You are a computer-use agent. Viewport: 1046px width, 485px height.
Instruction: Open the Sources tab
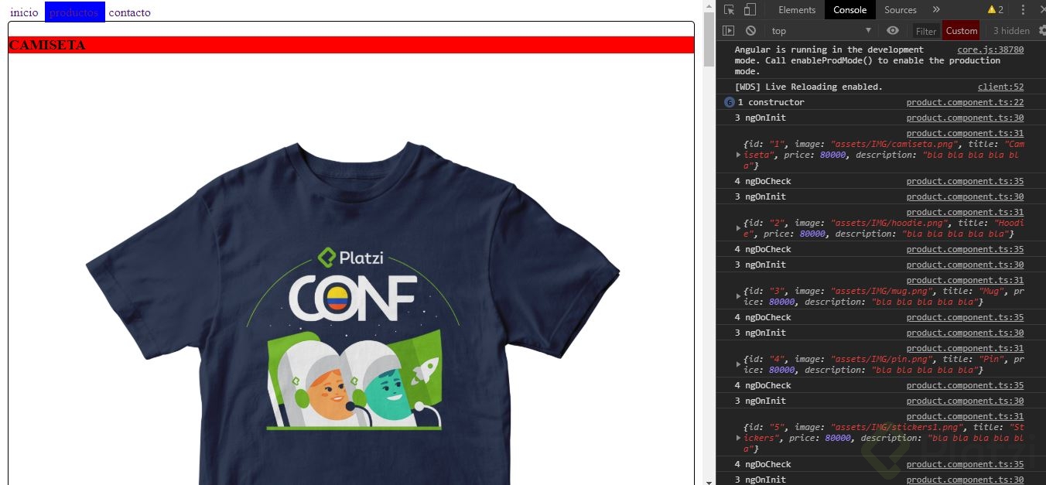pyautogui.click(x=901, y=10)
